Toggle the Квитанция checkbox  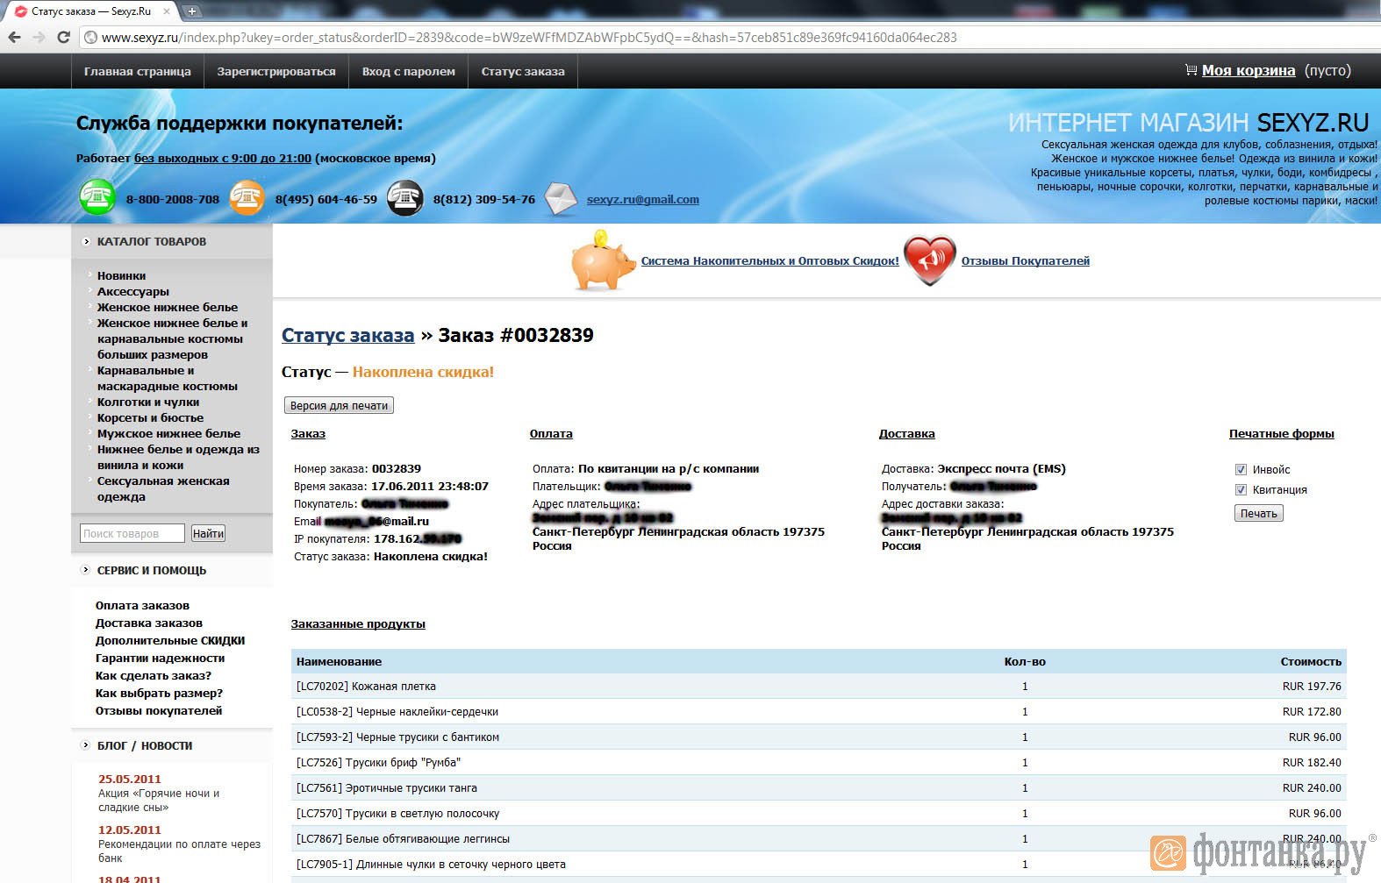point(1241,490)
